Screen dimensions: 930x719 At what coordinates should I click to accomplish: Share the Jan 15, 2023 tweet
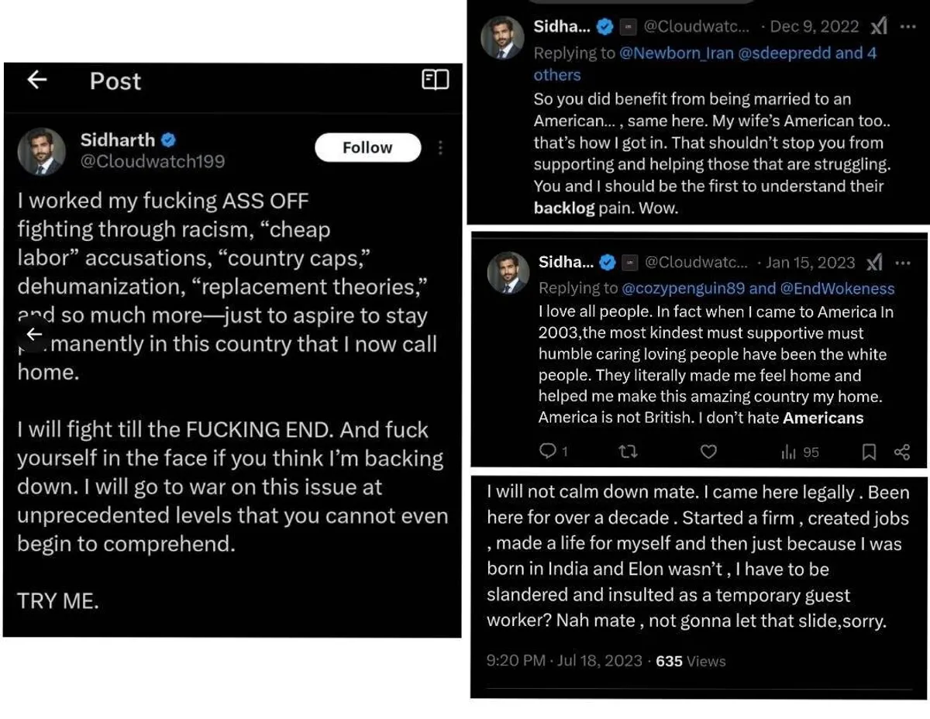coord(902,452)
